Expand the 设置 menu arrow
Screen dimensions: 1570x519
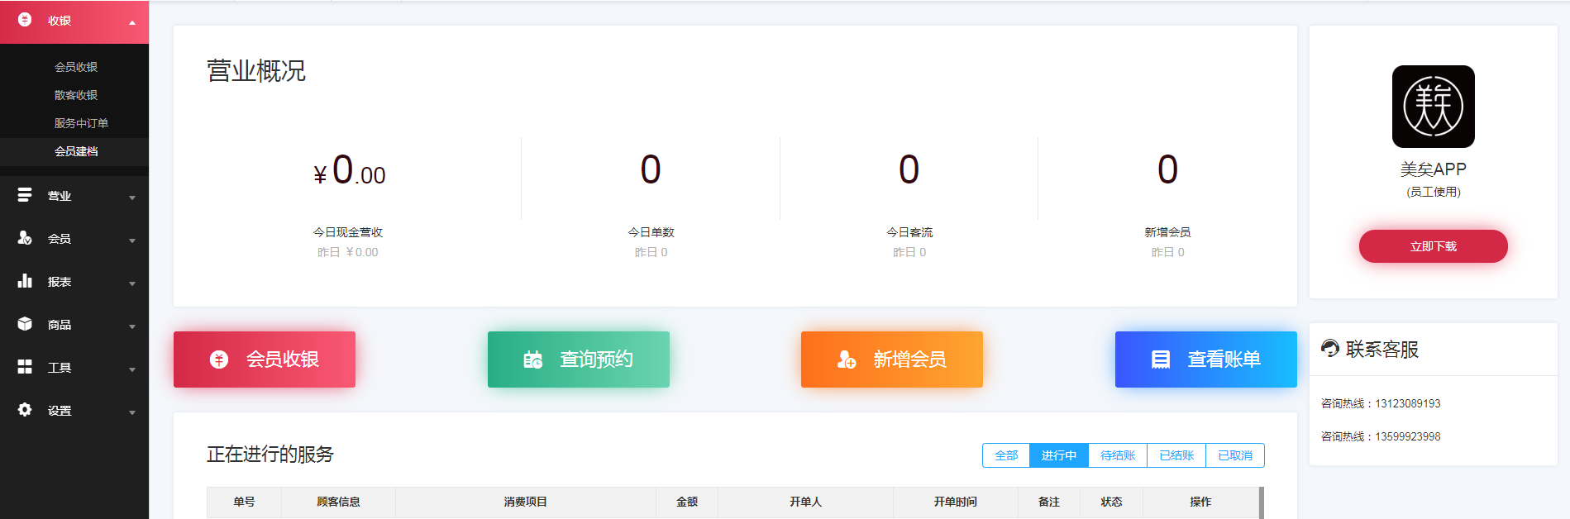coord(132,412)
